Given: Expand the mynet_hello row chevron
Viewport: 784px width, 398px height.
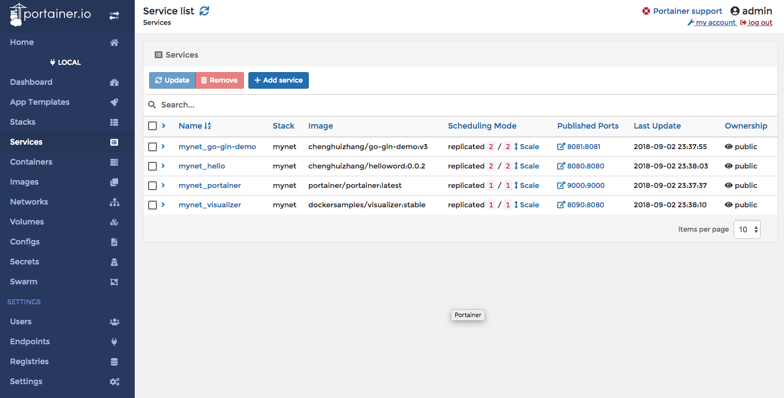Looking at the screenshot, I should [163, 166].
